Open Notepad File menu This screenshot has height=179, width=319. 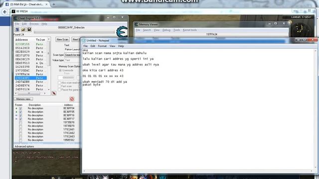[85, 46]
